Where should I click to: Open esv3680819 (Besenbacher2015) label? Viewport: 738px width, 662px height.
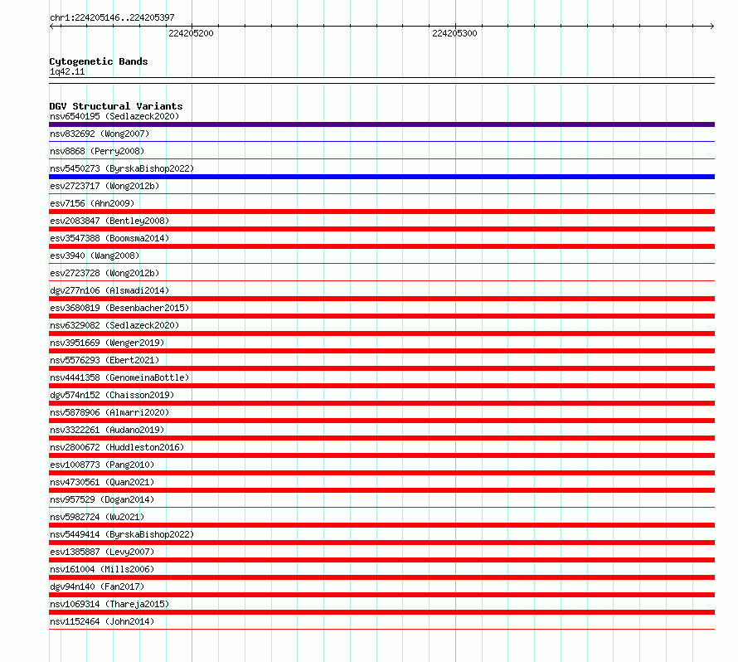coord(119,308)
